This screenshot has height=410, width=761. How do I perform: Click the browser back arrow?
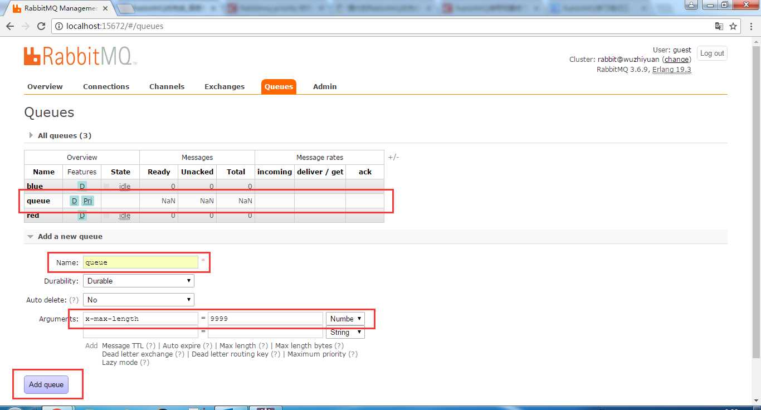point(9,26)
